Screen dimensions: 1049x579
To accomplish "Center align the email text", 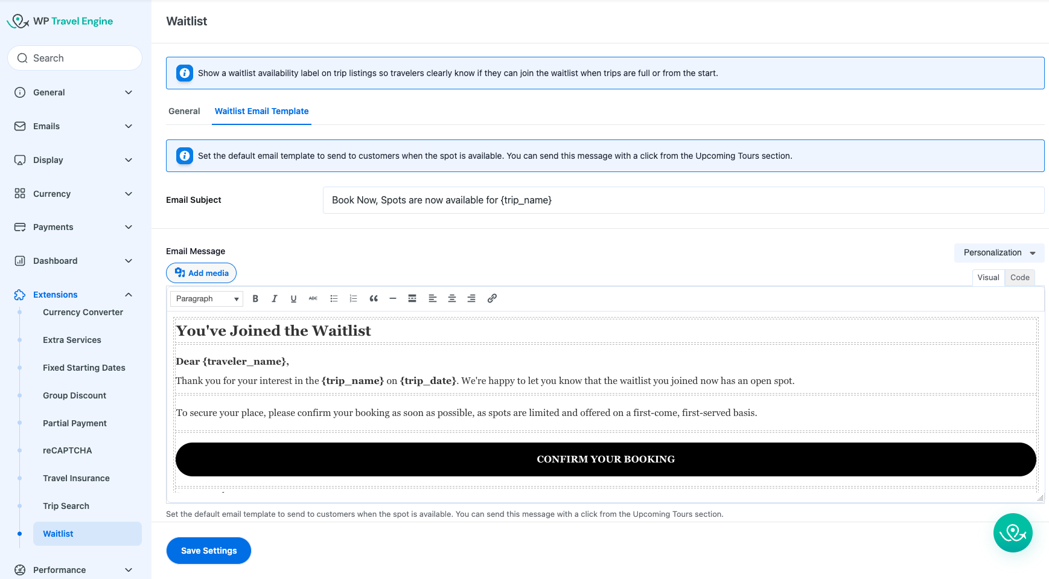I will pos(452,298).
